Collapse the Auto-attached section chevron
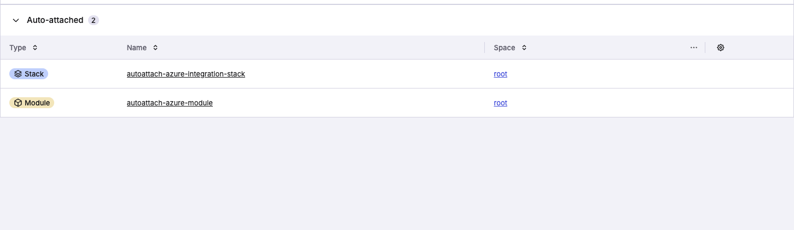794x230 pixels. coord(16,20)
